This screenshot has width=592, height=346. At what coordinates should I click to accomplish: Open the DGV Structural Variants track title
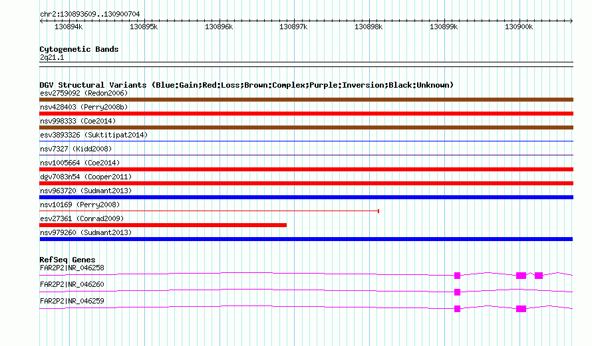247,85
